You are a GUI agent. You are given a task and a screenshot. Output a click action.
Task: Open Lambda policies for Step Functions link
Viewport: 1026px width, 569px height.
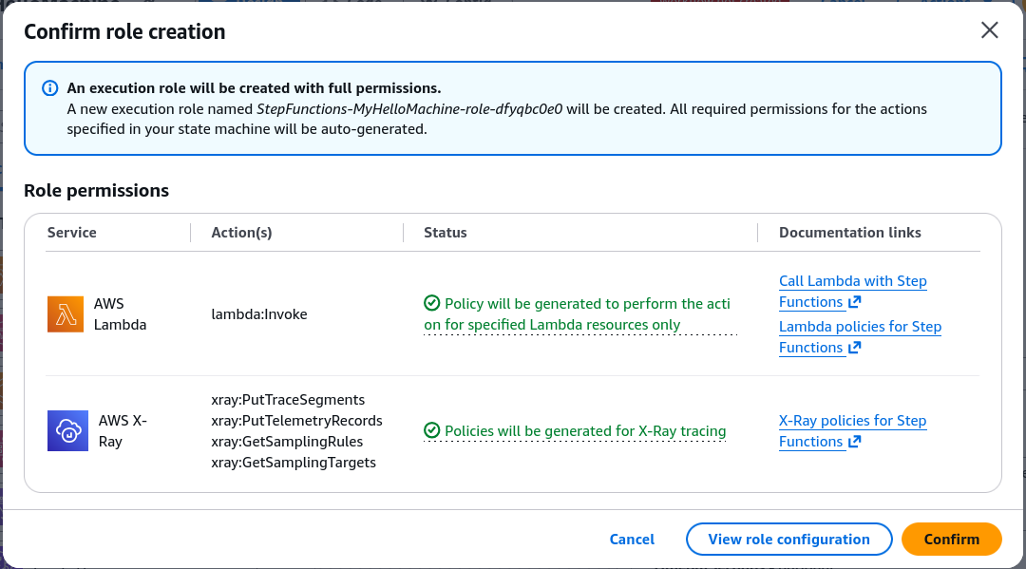click(860, 337)
